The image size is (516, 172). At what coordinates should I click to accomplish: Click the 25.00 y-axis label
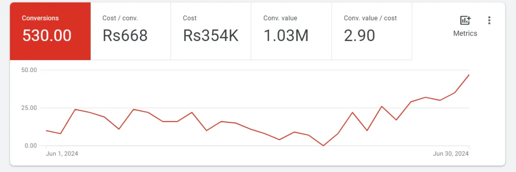[x=29, y=108]
